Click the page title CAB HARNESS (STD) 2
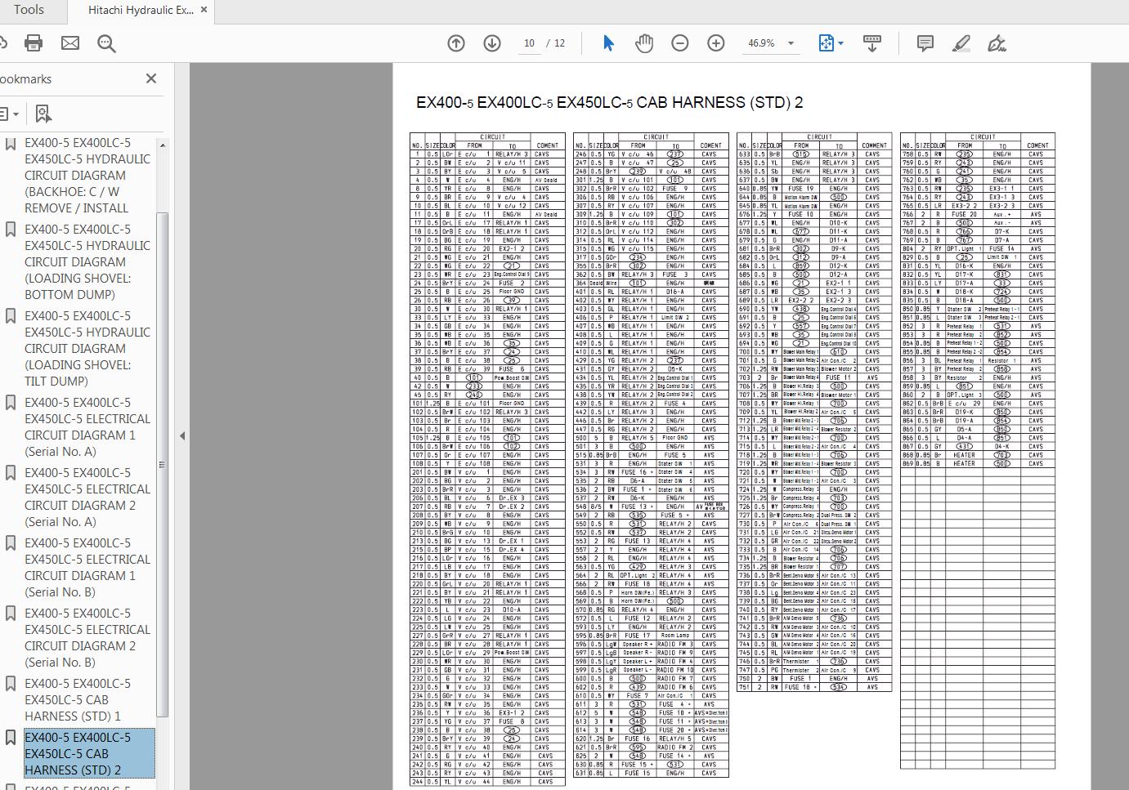 tap(609, 102)
